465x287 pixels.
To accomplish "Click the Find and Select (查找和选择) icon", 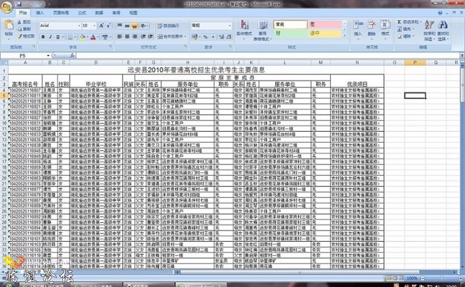I will point(443,28).
